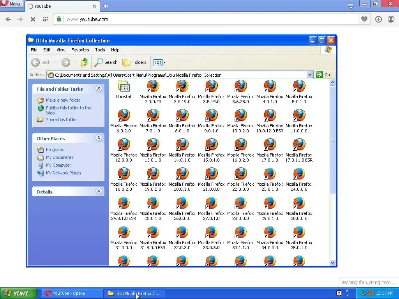
Task: Open the Uninstall shortcut icon
Action: (x=124, y=90)
